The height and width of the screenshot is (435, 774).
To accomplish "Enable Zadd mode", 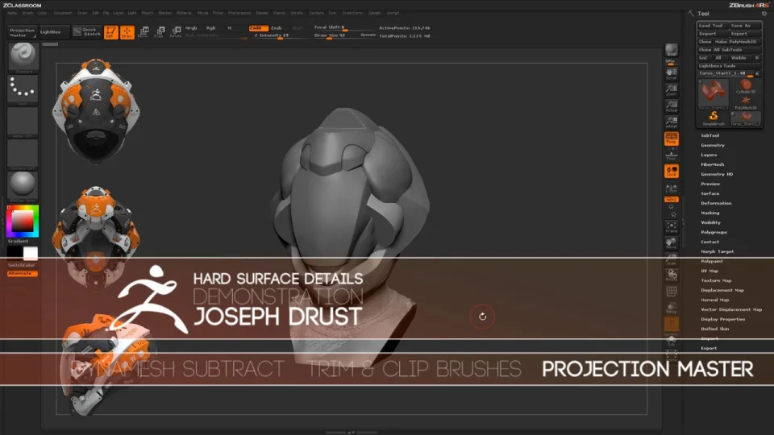I will [x=258, y=28].
